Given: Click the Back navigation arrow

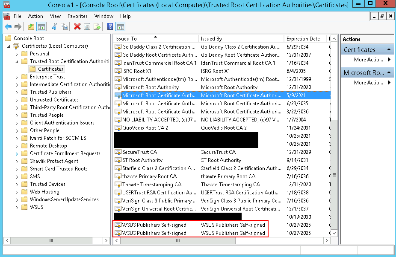Looking at the screenshot, I should point(9,26).
